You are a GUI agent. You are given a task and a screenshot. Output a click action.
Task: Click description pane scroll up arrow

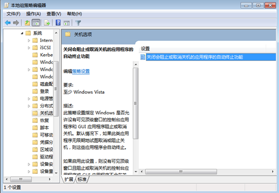tap(136, 65)
